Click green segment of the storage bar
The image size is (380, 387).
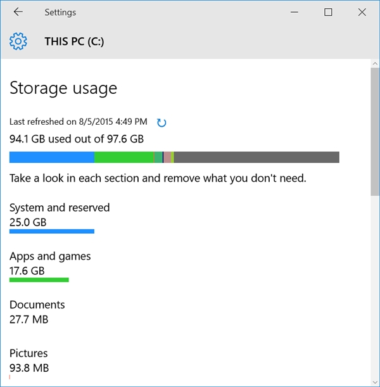pyautogui.click(x=123, y=157)
